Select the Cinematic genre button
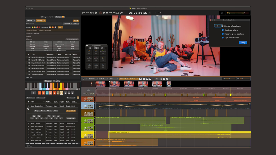Screen dimensions: 276x155 [73, 42]
